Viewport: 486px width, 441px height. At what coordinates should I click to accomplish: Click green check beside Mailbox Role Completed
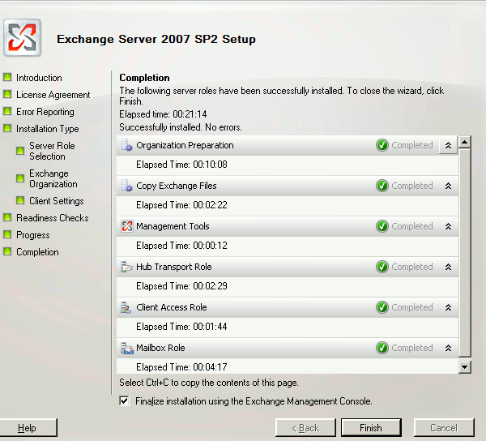[x=382, y=348]
